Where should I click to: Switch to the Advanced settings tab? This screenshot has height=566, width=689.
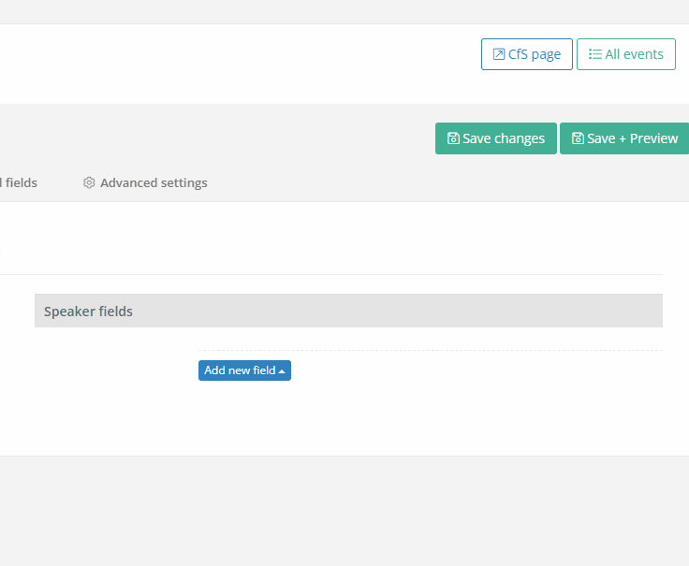145,183
